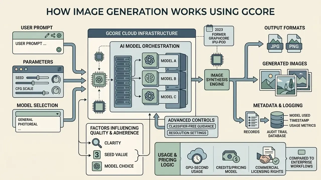321x180 pixels.
Task: Click the CFG SCALE rotary knob
Action: point(56,90)
